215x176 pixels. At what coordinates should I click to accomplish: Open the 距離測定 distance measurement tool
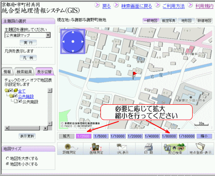[70, 148]
